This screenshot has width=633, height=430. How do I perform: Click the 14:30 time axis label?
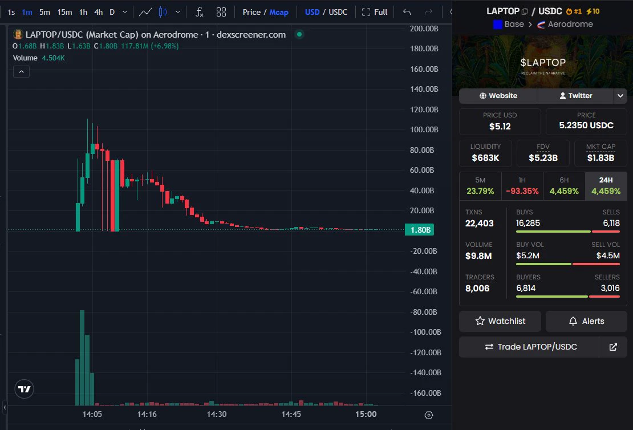[x=217, y=414]
